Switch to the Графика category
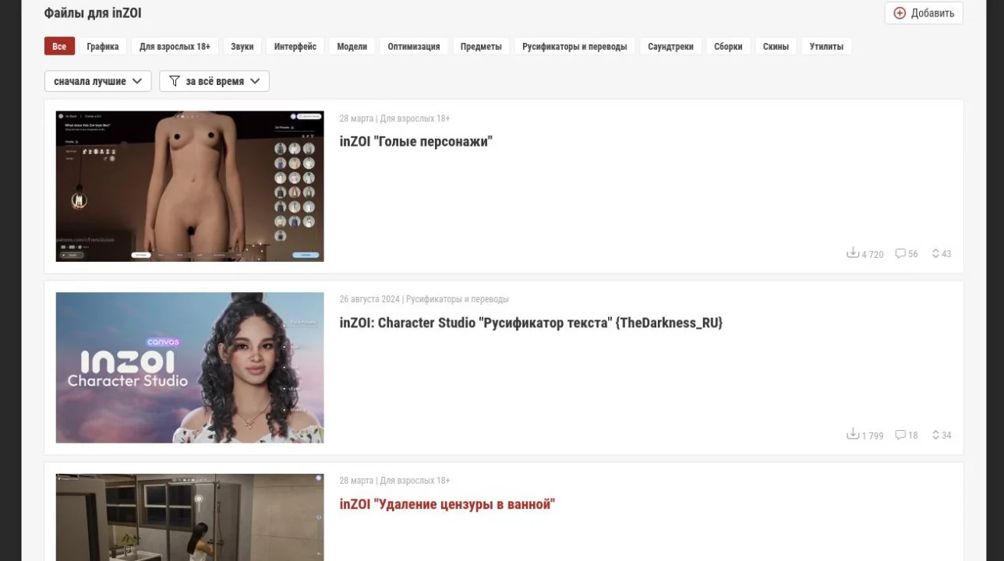 pyautogui.click(x=103, y=47)
